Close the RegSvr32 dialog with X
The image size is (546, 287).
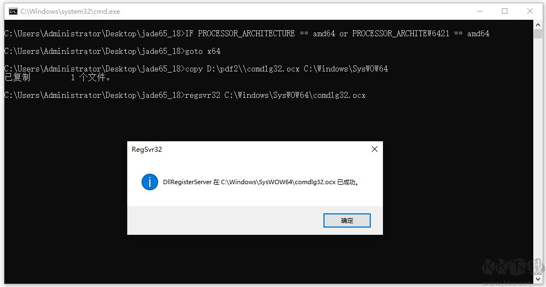pyautogui.click(x=374, y=149)
